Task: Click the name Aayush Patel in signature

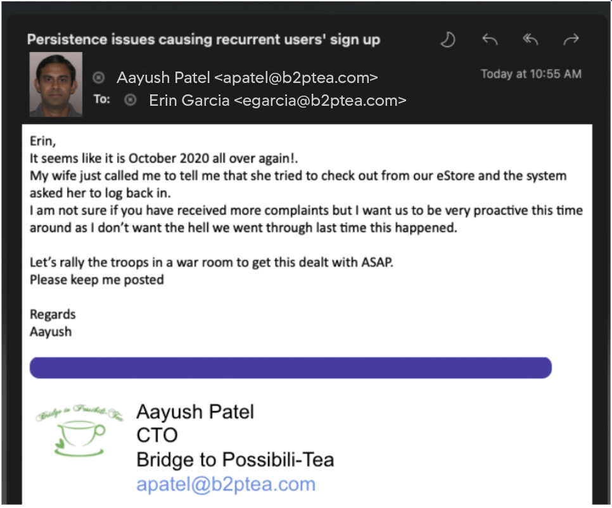Action: (195, 412)
